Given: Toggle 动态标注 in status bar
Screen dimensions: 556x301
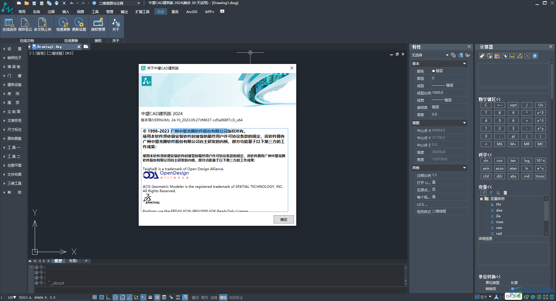Looking at the screenshot, I should point(236,298).
